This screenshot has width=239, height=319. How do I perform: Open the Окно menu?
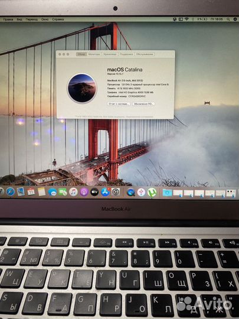(45, 19)
